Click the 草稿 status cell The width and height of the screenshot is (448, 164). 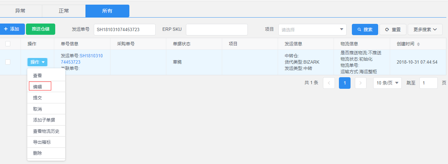(x=177, y=62)
